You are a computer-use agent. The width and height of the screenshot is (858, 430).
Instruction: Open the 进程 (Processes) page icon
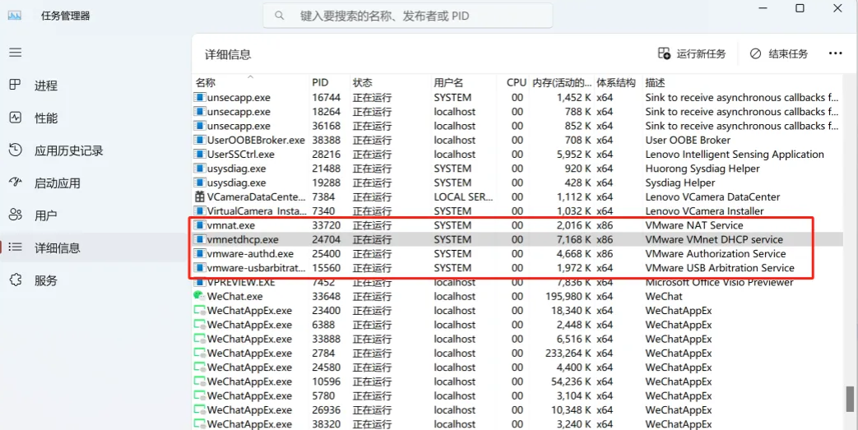tap(15, 86)
